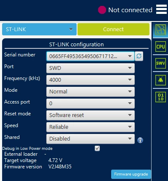Open the bug debug panel icon
This screenshot has width=168, height=181.
click(x=160, y=80)
